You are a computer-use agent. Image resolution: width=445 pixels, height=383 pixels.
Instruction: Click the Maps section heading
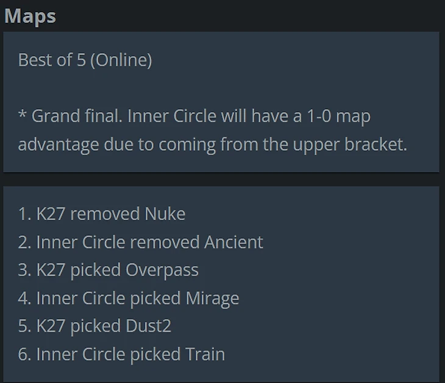coord(30,15)
